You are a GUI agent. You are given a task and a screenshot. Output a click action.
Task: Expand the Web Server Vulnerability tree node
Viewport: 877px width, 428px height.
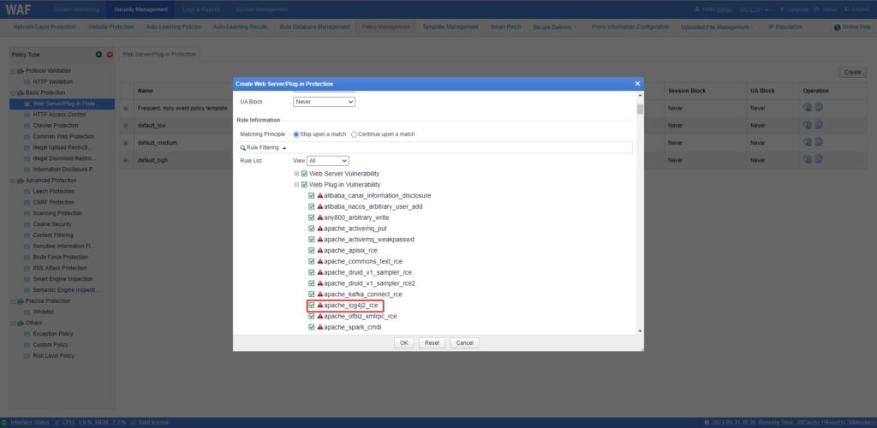tap(297, 174)
